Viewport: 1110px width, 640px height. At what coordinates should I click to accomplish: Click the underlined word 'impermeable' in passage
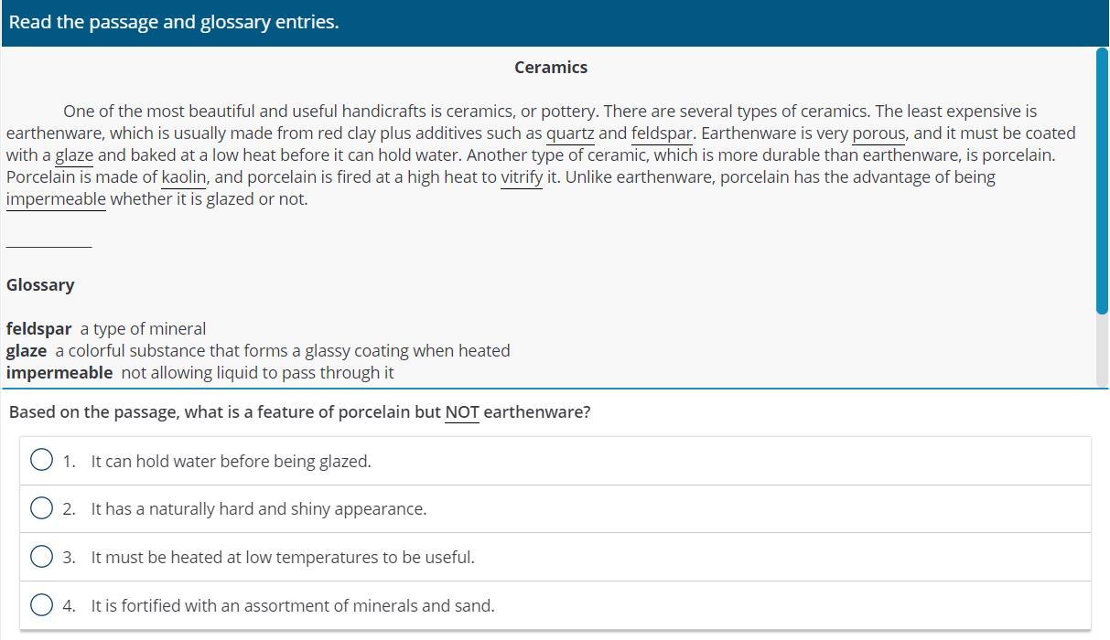pos(56,199)
